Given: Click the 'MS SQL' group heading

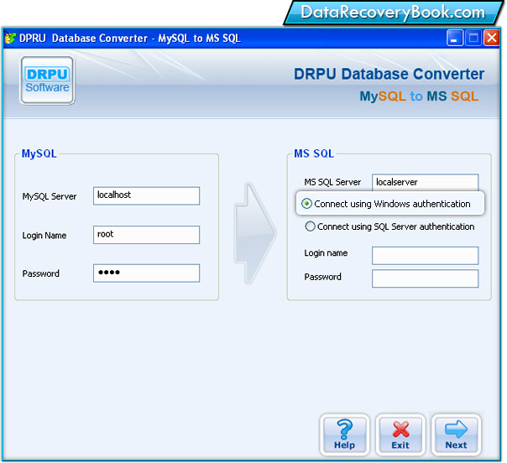Looking at the screenshot, I should [314, 153].
